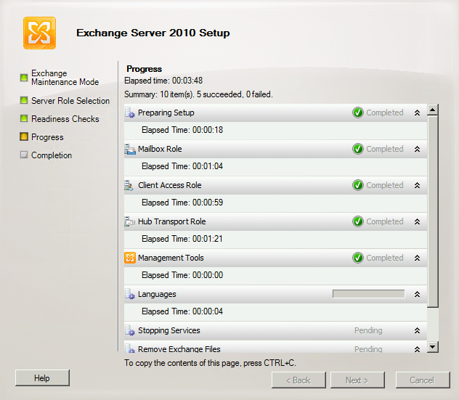Collapse the Preparing Setup section
This screenshot has width=459, height=400.
[417, 113]
